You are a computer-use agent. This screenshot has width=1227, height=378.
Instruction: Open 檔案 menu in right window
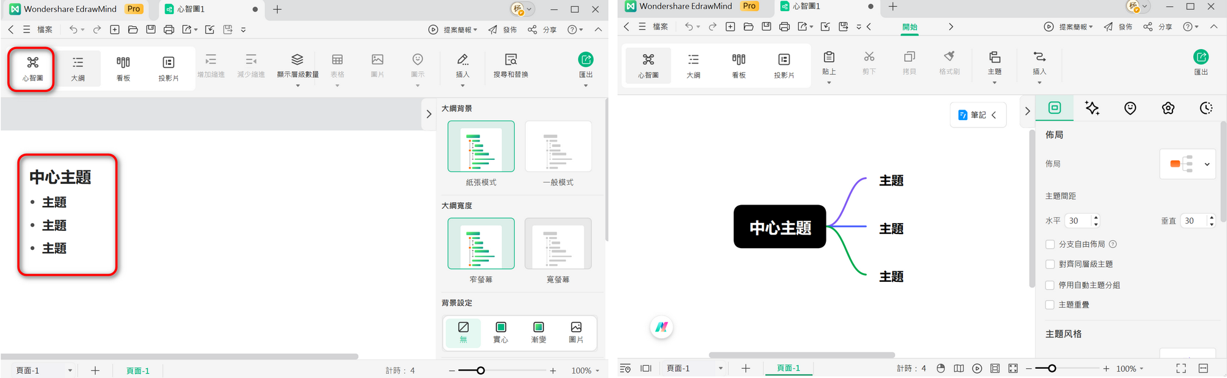tap(660, 26)
